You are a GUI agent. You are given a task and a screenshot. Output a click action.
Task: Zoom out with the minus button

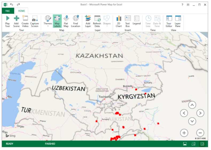click(x=200, y=132)
